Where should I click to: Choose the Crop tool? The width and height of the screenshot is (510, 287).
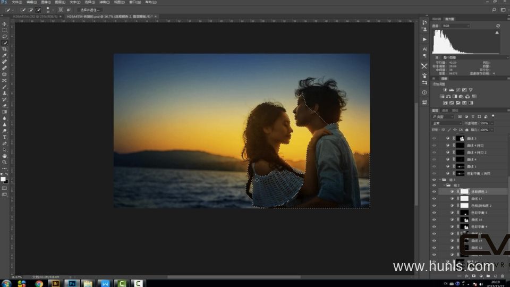(x=4, y=49)
